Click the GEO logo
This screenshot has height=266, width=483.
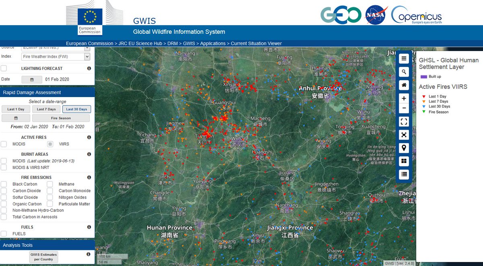click(341, 15)
